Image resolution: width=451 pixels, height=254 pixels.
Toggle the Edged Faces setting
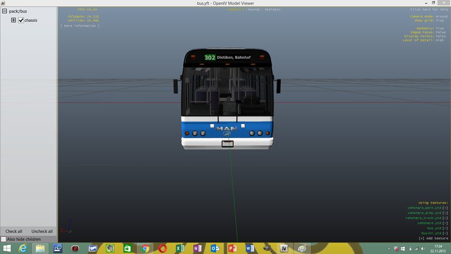point(428,32)
